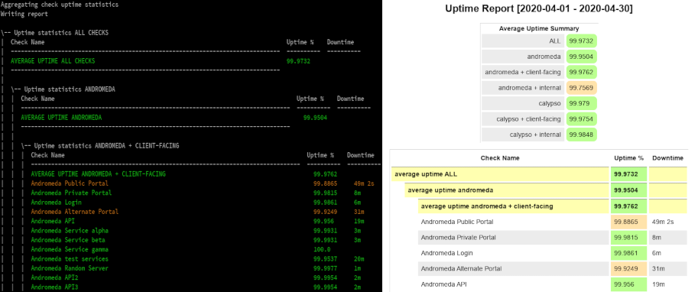Click 'Andromeda Private Portal' in the report table
698x292 pixels.
[x=459, y=237]
